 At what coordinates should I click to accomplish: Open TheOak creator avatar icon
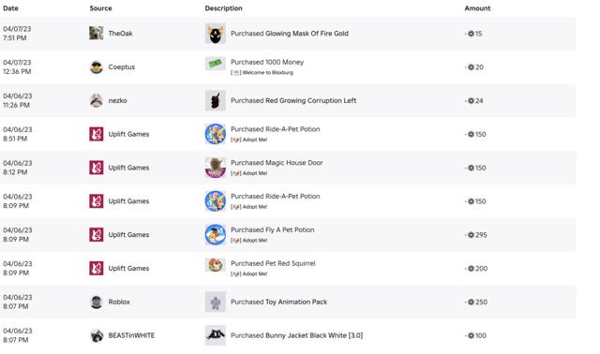(x=96, y=34)
